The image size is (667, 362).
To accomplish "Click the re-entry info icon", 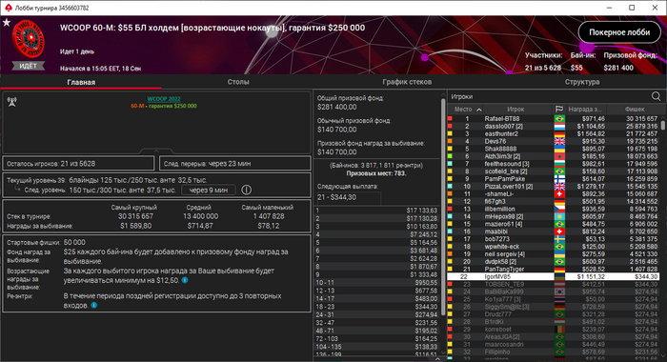I will [94, 305].
